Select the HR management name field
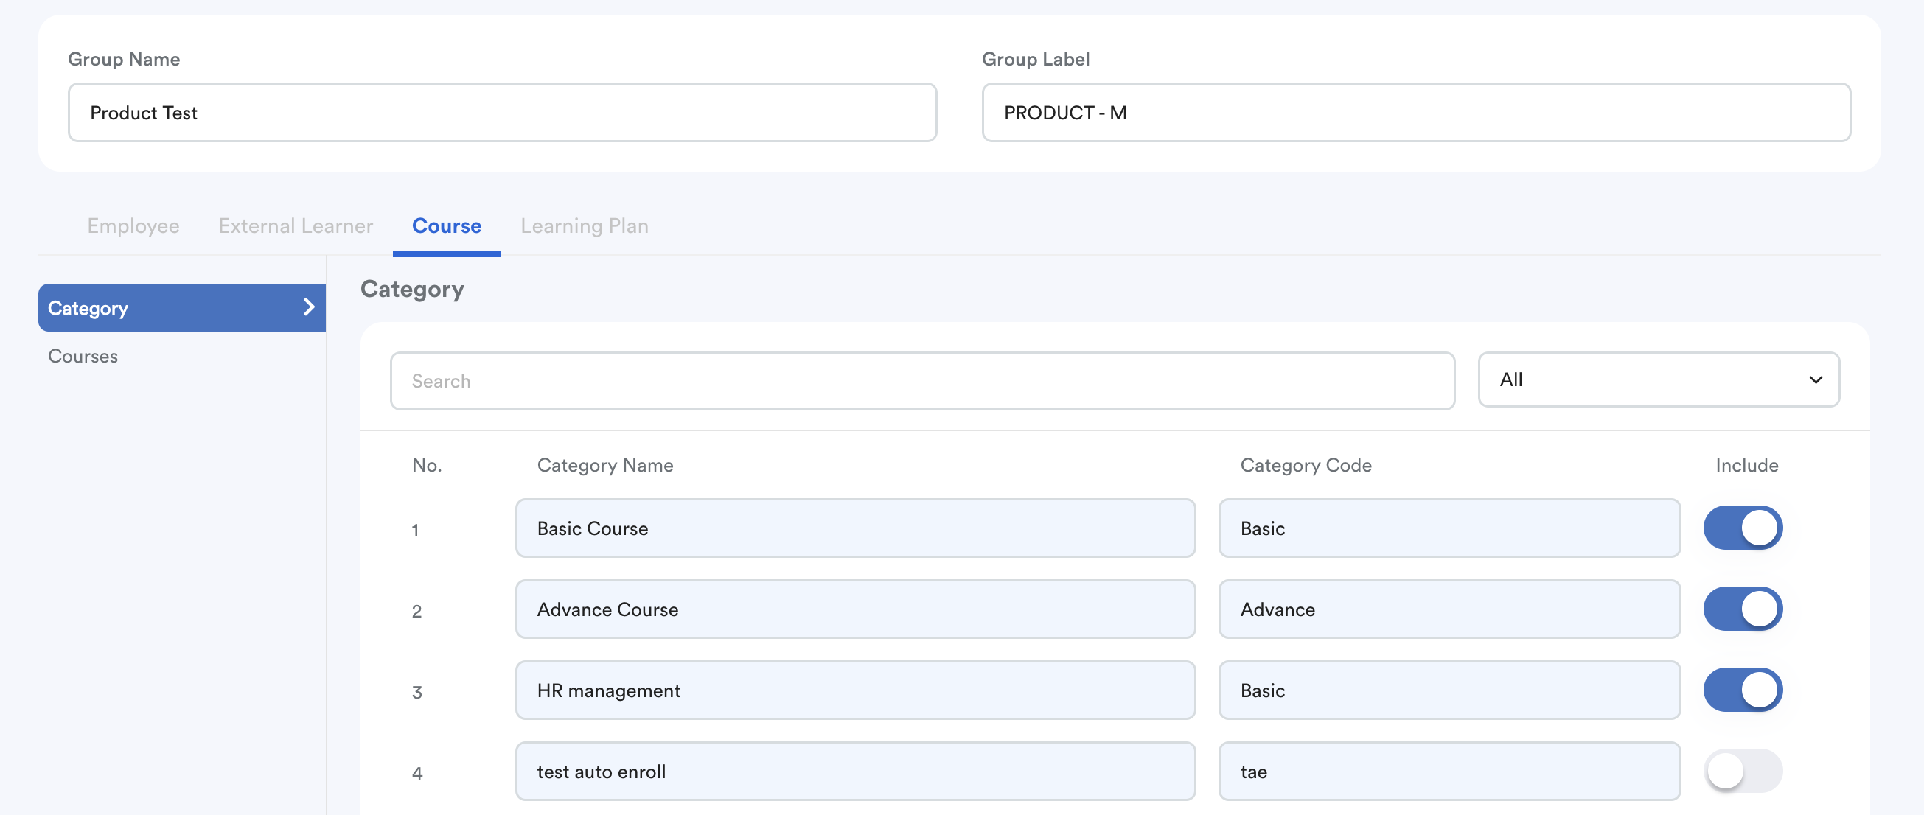Screen dimensions: 1924x815 tap(854, 690)
